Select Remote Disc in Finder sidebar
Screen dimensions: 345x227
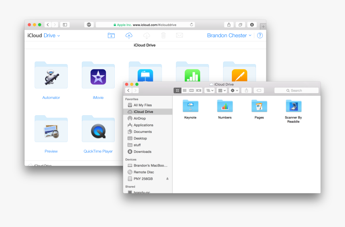click(x=148, y=172)
